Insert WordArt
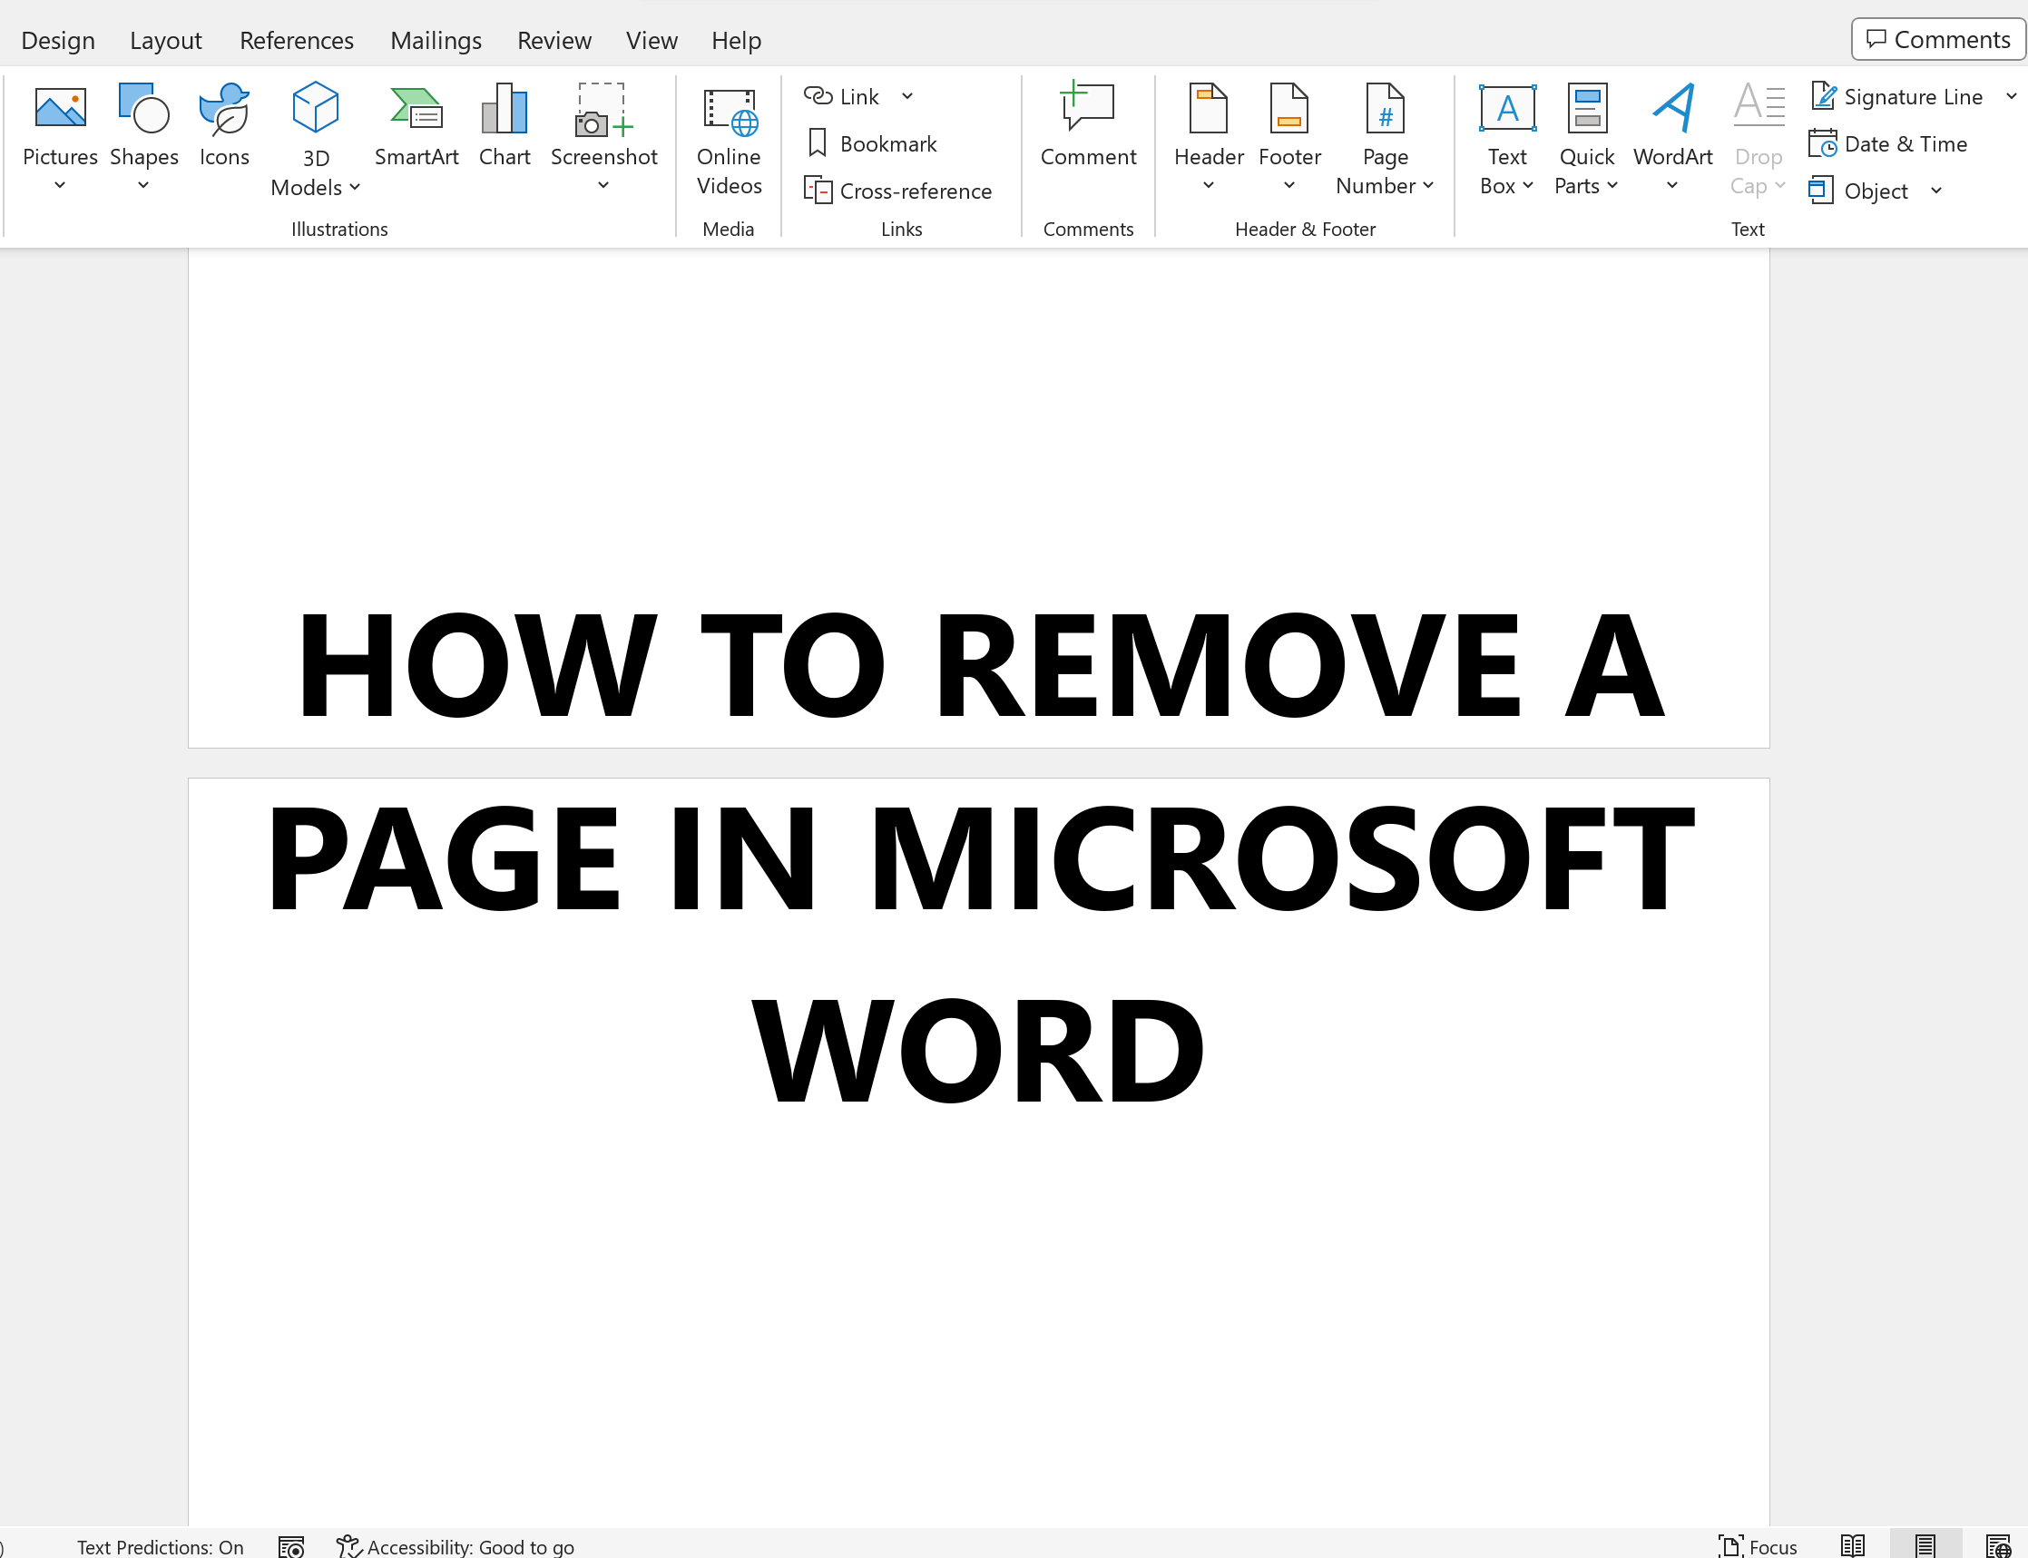 click(1673, 125)
